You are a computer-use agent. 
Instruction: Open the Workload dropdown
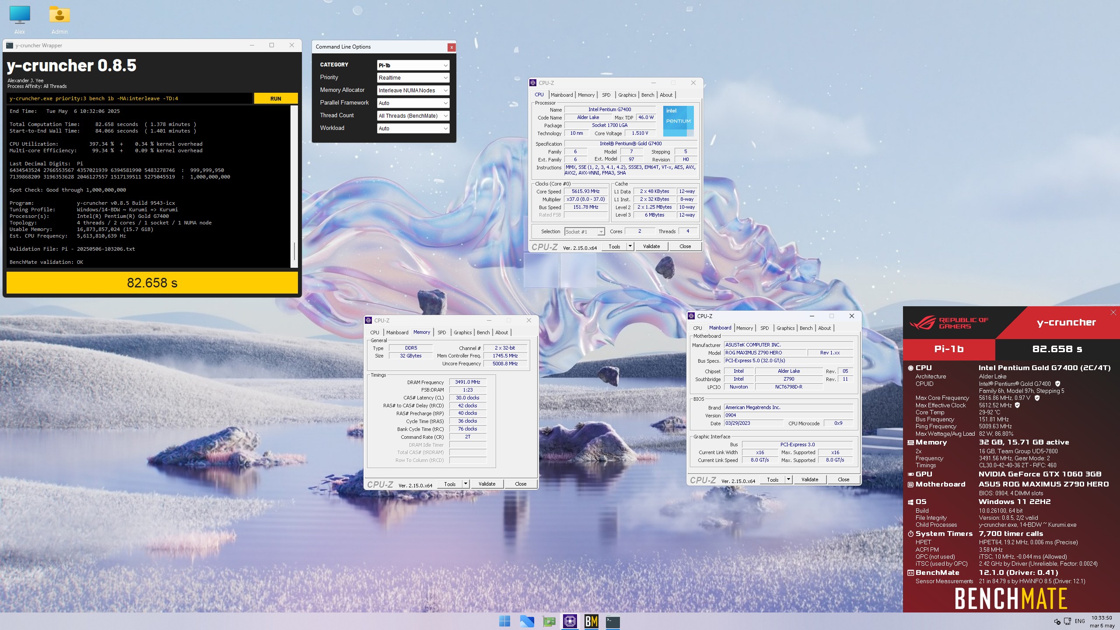tap(413, 128)
